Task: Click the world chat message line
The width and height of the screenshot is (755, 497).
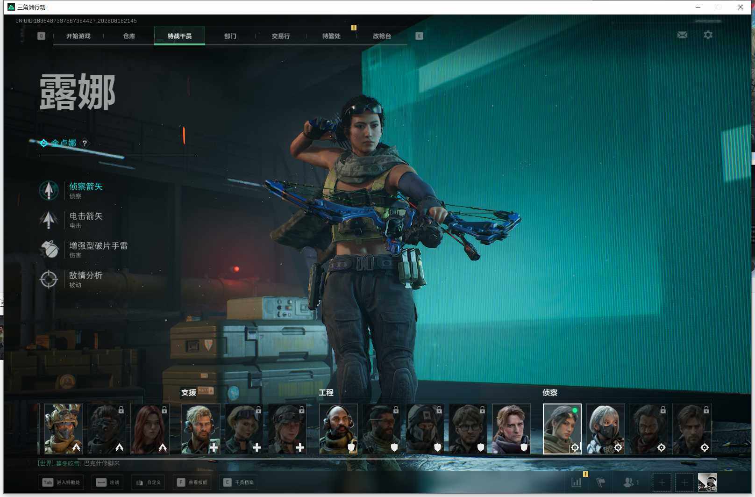Action: coord(78,463)
